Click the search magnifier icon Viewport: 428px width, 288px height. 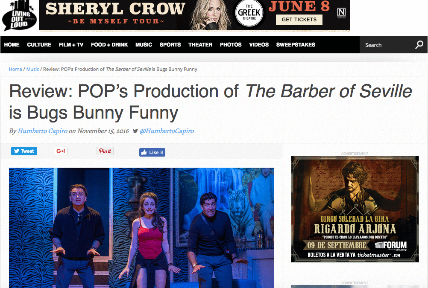pos(419,45)
